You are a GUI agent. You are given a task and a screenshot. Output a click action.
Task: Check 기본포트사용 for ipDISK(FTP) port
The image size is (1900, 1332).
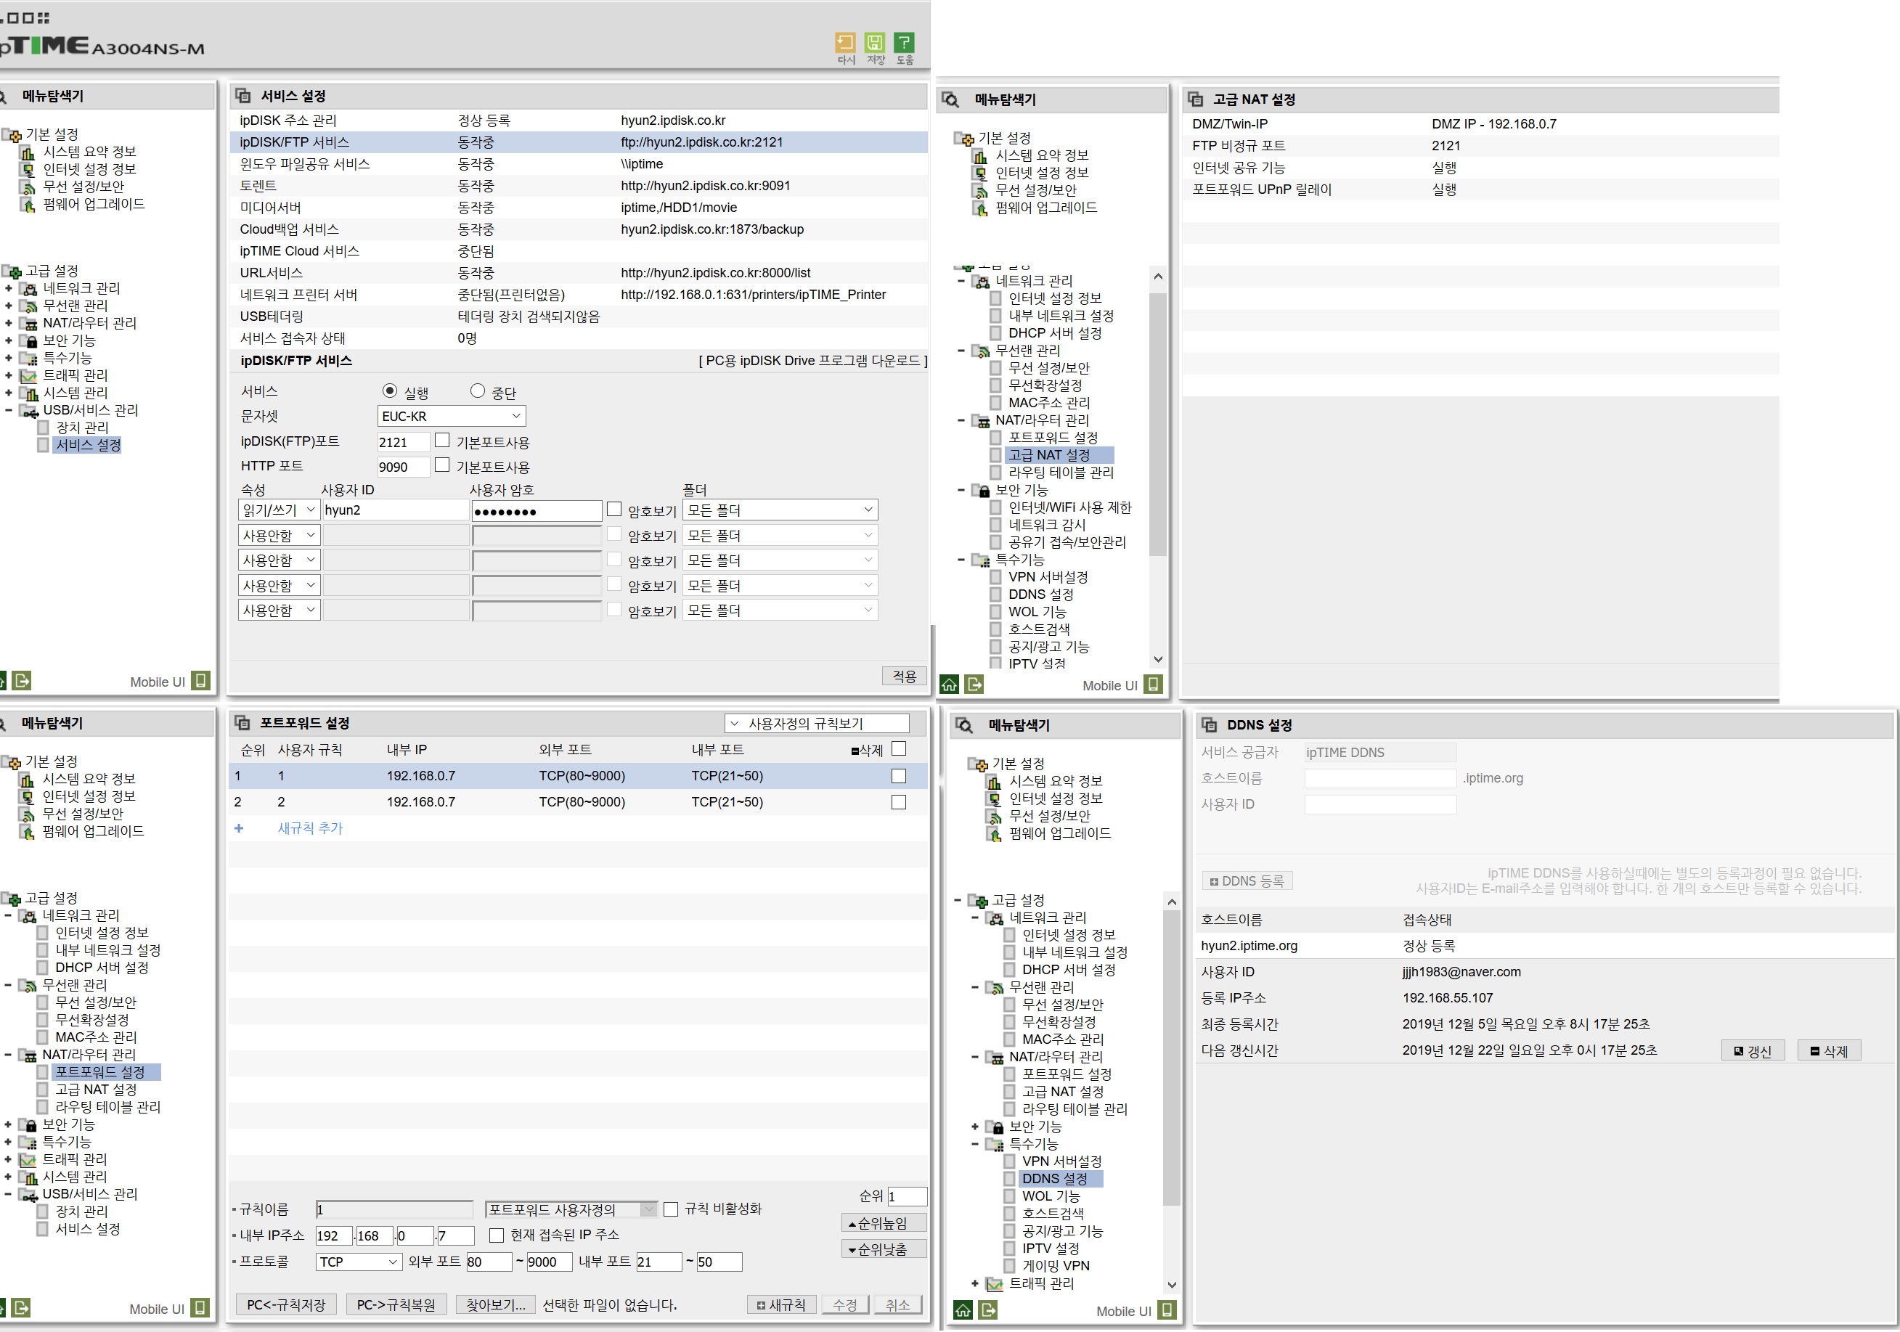pyautogui.click(x=442, y=440)
